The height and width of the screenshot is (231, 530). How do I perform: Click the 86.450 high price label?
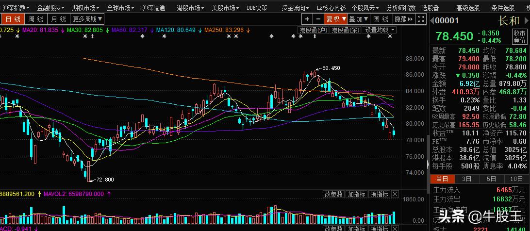coord(331,68)
